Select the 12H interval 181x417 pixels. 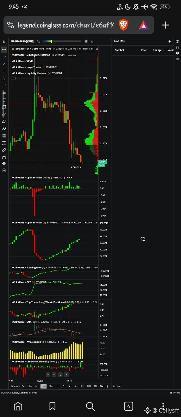pos(88,386)
